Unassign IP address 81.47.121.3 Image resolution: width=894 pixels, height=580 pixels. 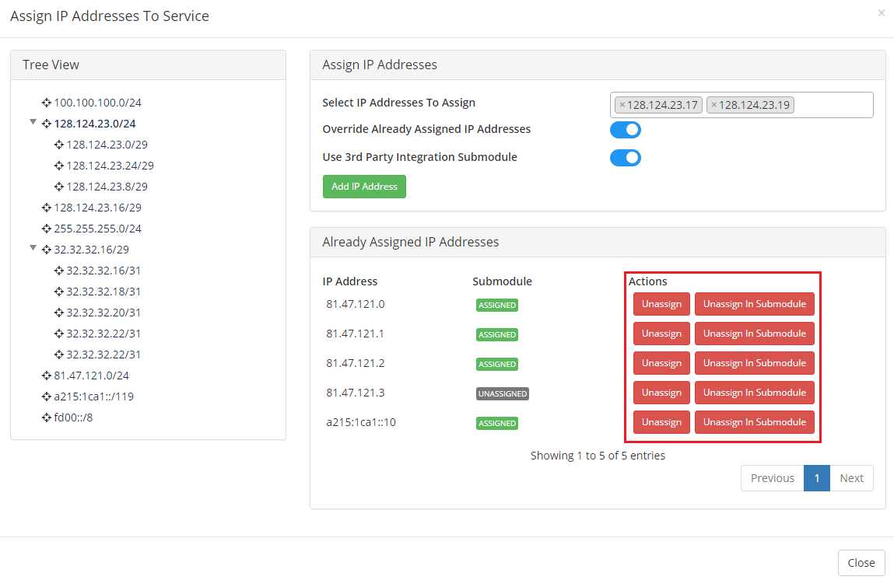coord(661,393)
